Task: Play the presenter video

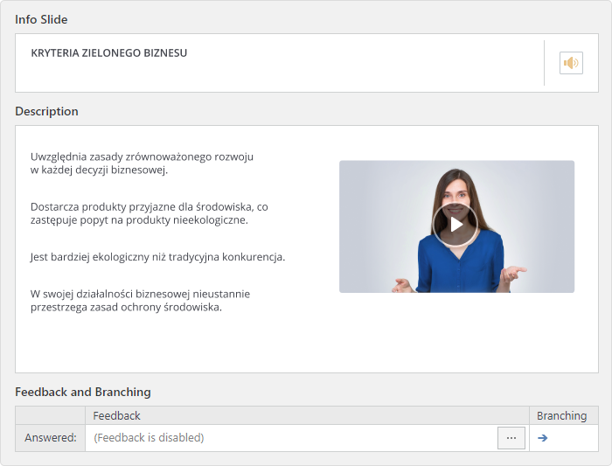Action: (x=456, y=225)
